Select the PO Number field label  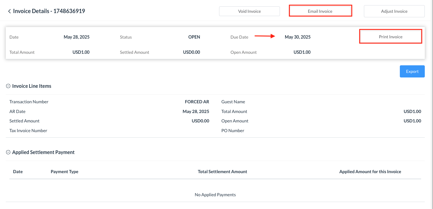point(233,131)
